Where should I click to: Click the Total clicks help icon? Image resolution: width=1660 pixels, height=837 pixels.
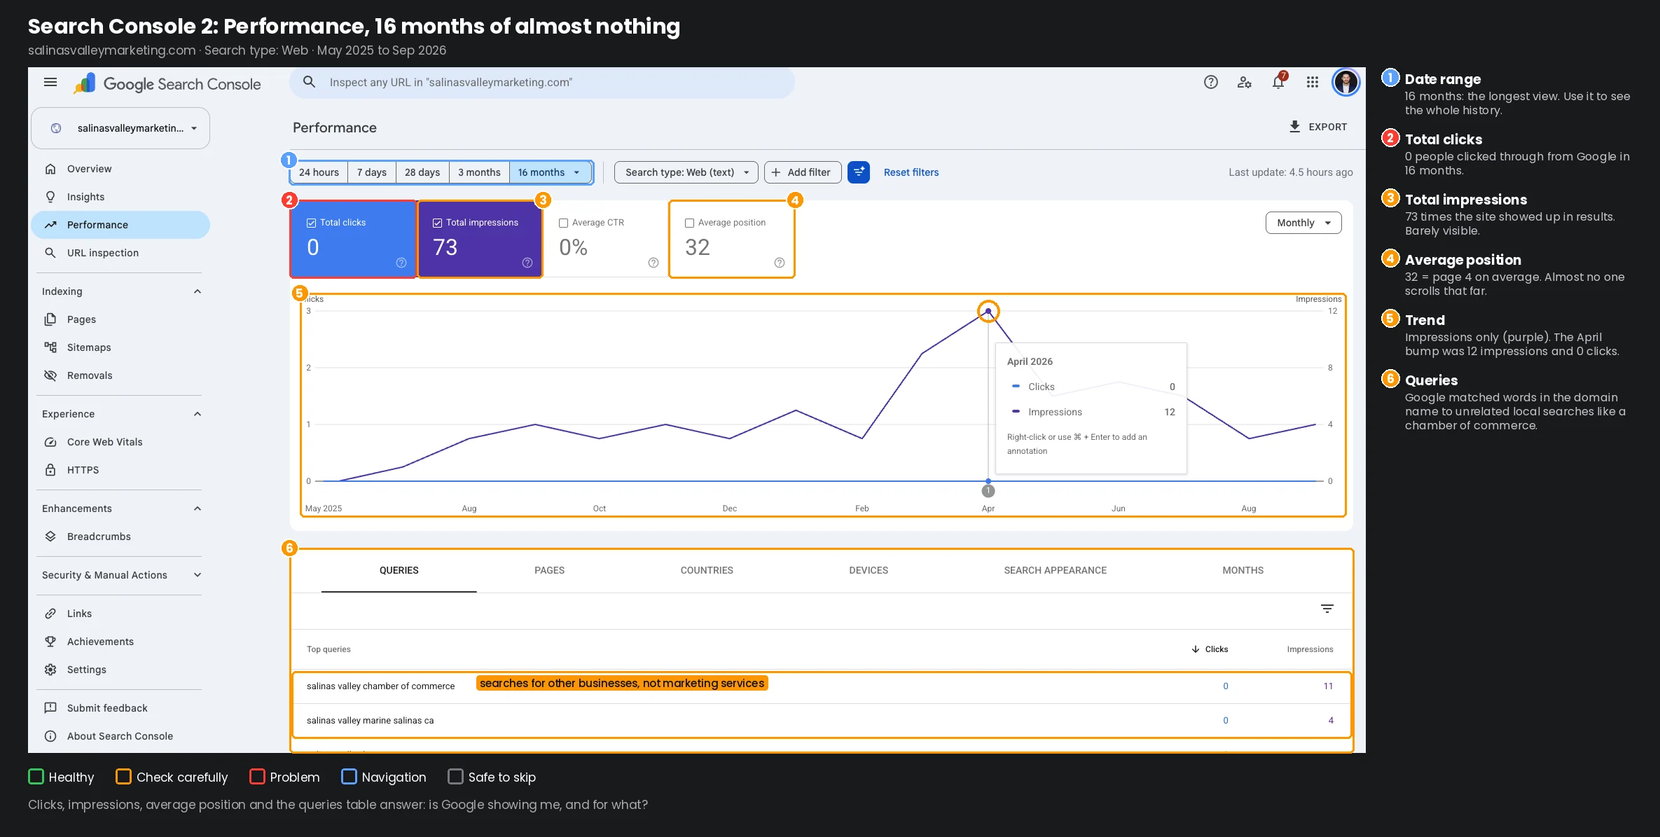(401, 263)
